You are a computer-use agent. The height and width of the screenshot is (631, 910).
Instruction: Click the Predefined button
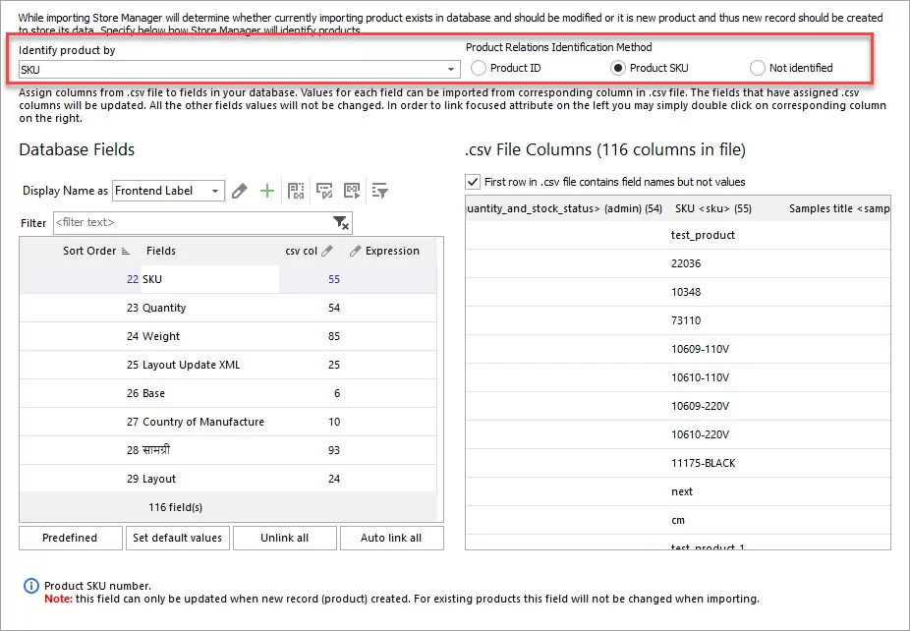point(70,538)
